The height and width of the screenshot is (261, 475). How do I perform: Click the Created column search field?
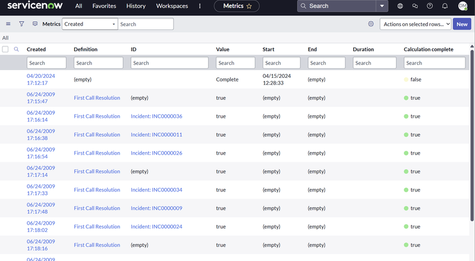pos(46,62)
